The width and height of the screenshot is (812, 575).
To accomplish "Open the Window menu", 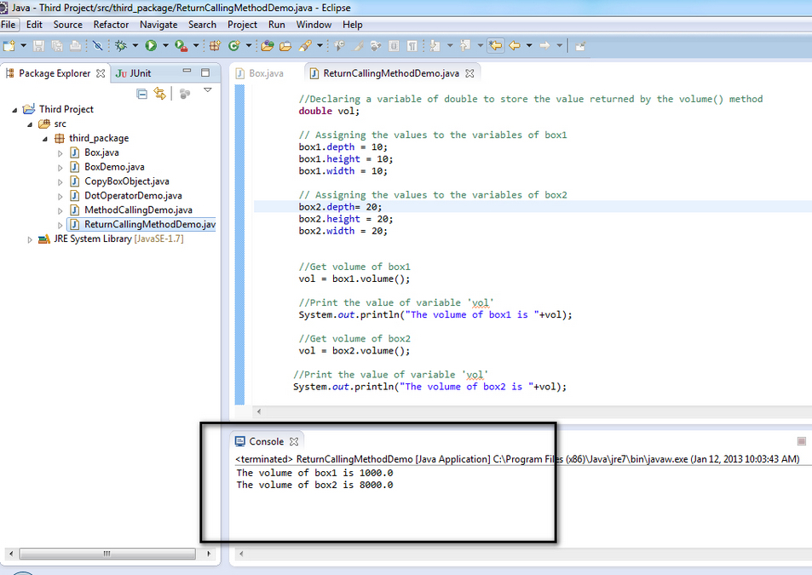I will pyautogui.click(x=314, y=25).
